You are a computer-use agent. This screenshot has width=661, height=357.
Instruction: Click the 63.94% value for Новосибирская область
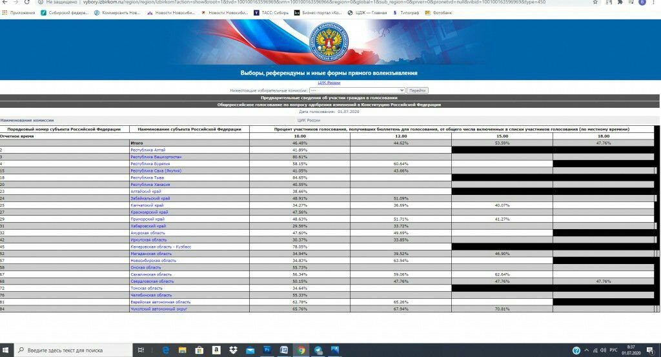[401, 260]
